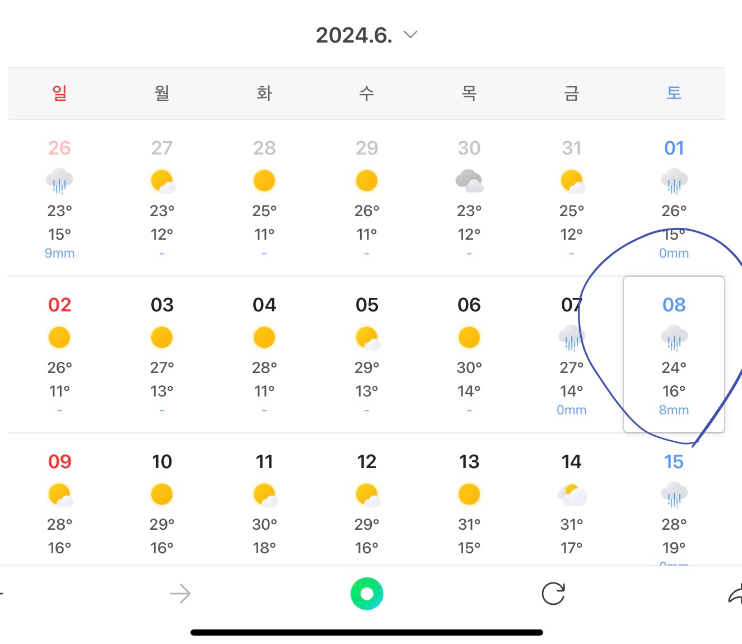This screenshot has height=644, width=742.
Task: Tap the 토 (Saturday) column header
Action: (x=674, y=93)
